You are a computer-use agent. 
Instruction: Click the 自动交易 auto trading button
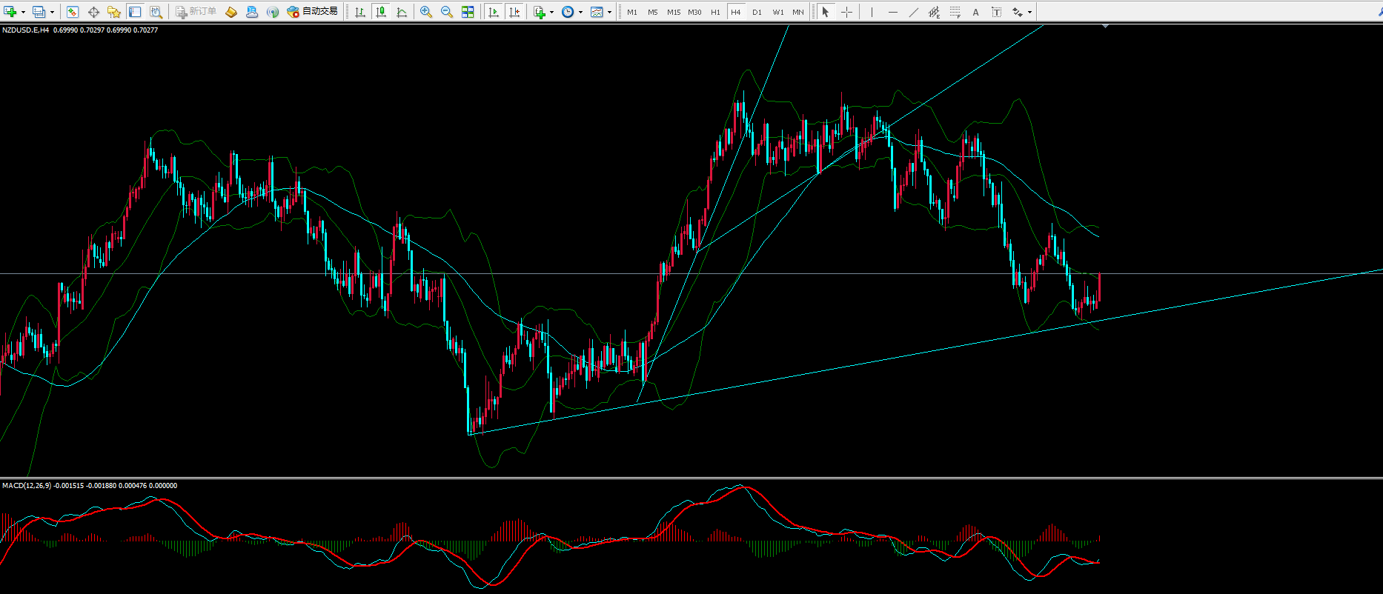tap(312, 12)
